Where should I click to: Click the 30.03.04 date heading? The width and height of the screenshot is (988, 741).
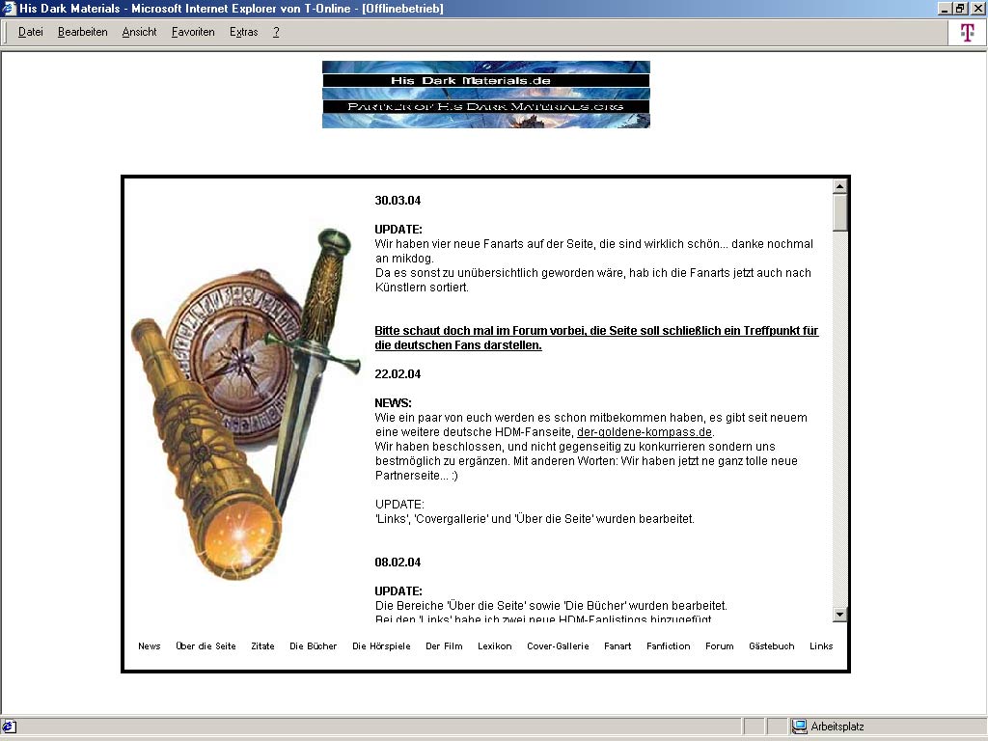[398, 201]
